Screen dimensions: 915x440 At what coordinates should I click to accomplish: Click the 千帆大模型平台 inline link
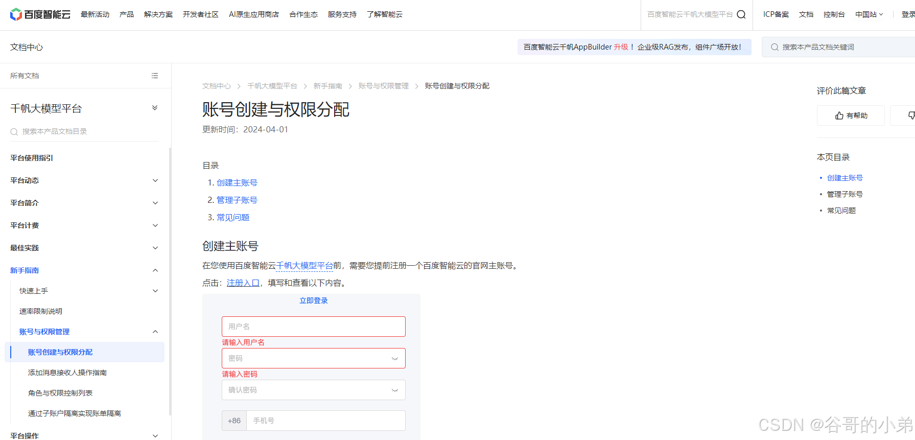point(304,266)
